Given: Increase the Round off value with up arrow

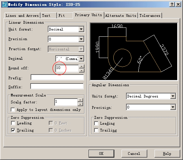Looking at the screenshot, I should click(82, 67).
